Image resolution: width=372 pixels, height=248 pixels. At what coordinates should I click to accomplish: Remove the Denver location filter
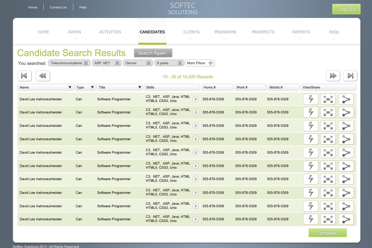pos(148,63)
